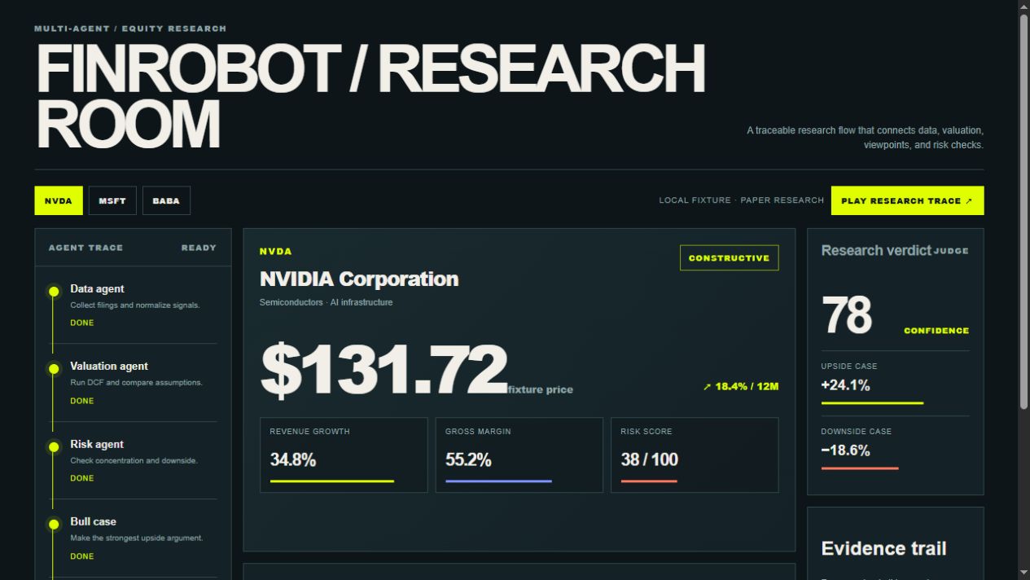Open the Bull case trace entry
The height and width of the screenshot is (580, 1030).
click(133, 538)
